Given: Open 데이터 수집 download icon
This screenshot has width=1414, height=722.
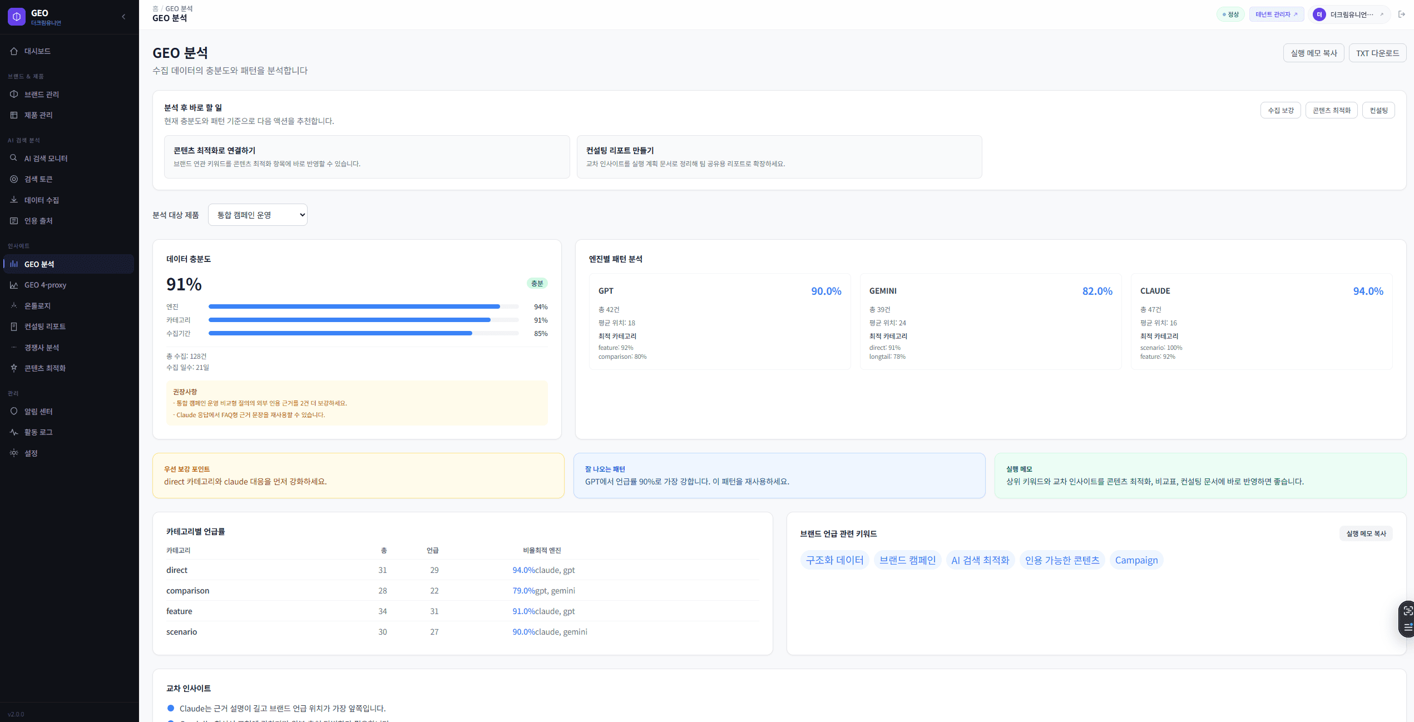Looking at the screenshot, I should click(14, 200).
